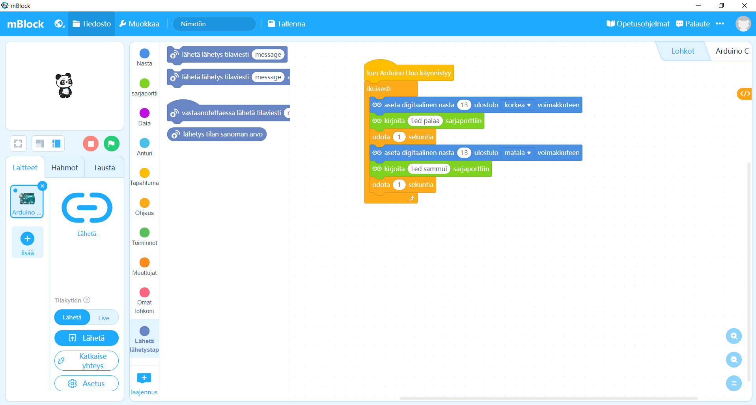
Task: Click the green flag run button
Action: pos(112,144)
